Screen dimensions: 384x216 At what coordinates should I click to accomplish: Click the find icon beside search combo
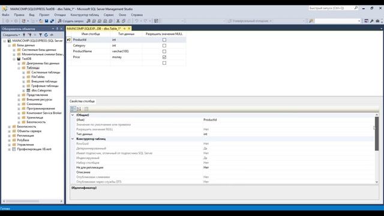coord(311,21)
